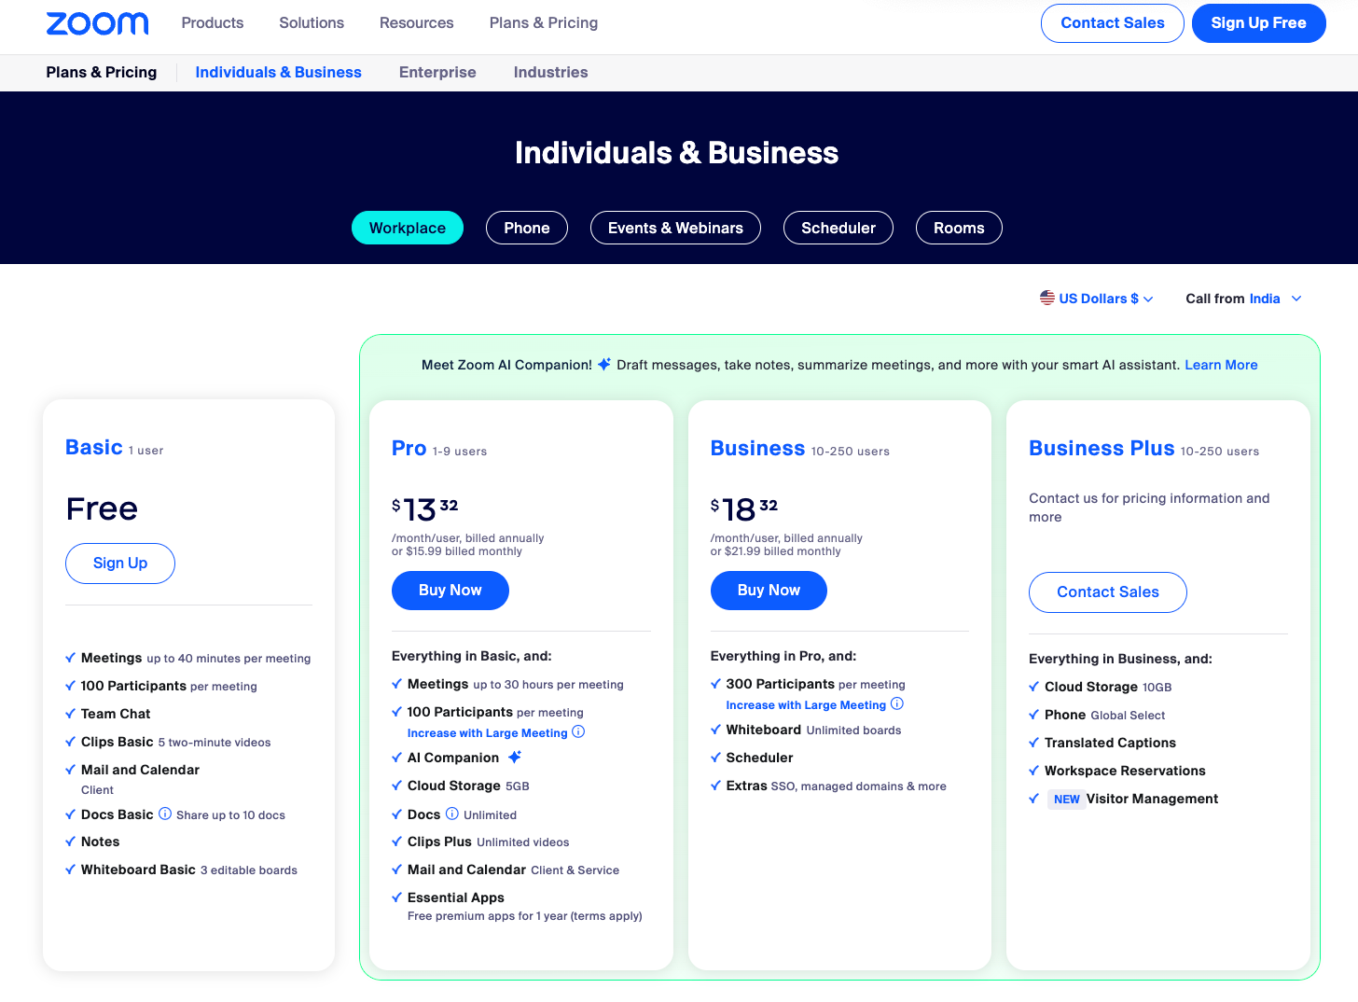This screenshot has width=1358, height=1002.
Task: Click Contact Sales in Business Plus card
Action: click(1107, 592)
